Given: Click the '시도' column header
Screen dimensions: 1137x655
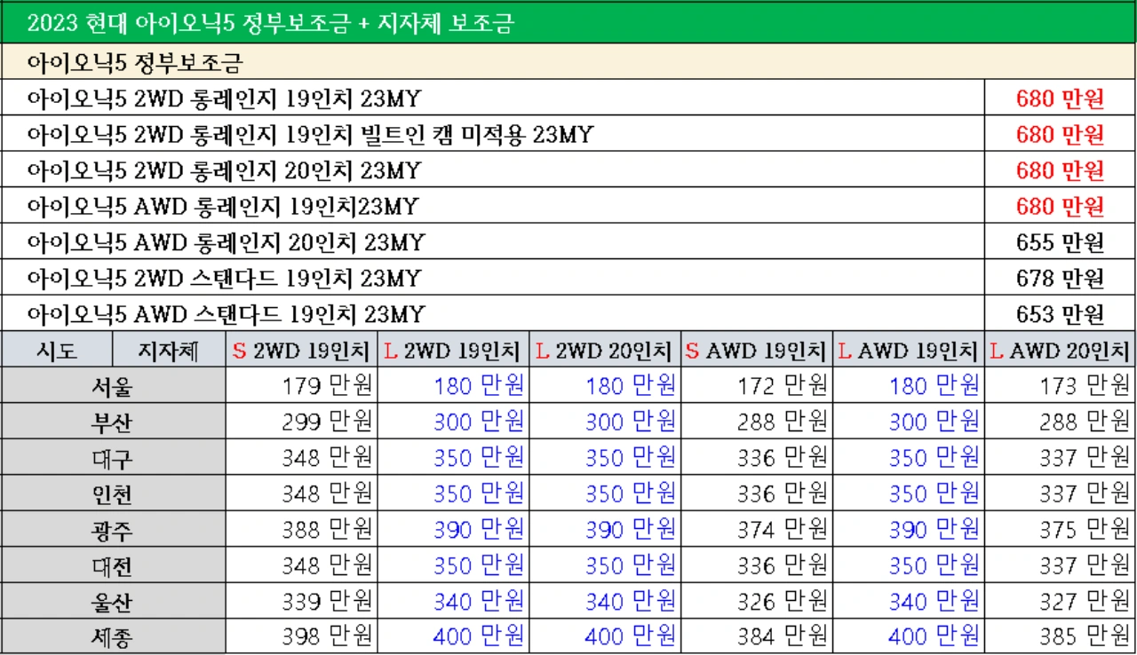Looking at the screenshot, I should click(x=57, y=350).
